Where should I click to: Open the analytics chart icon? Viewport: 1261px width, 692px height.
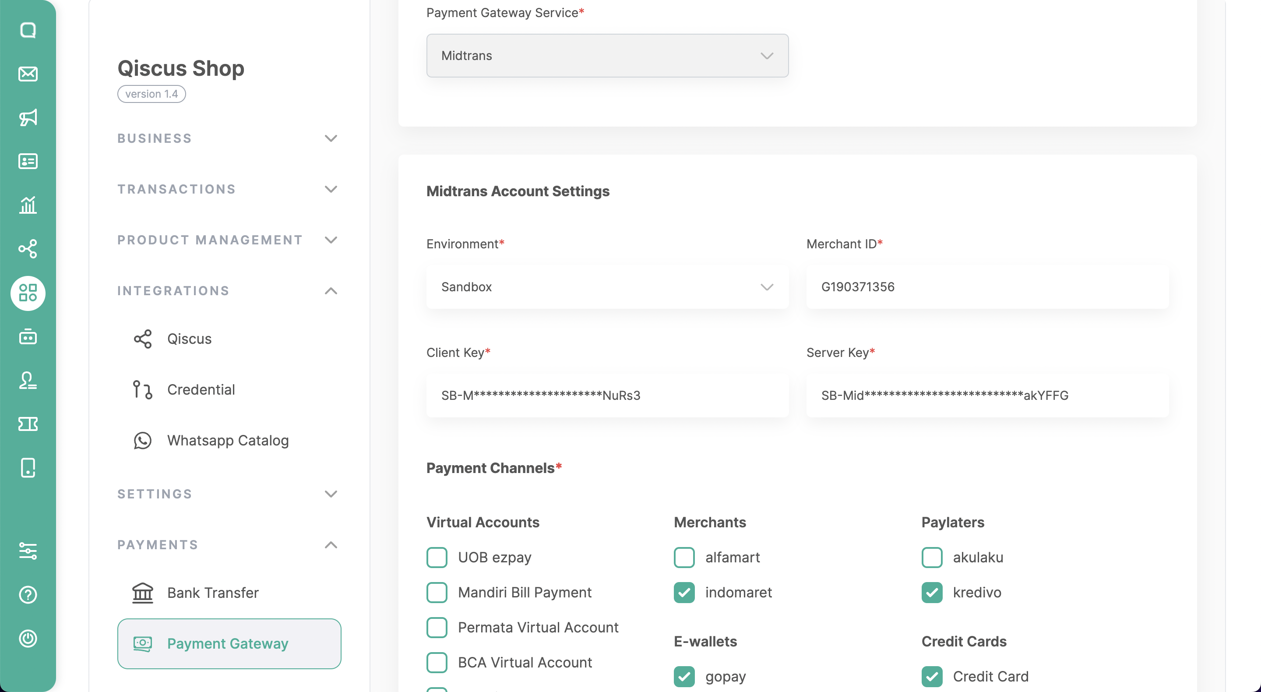pos(28,205)
